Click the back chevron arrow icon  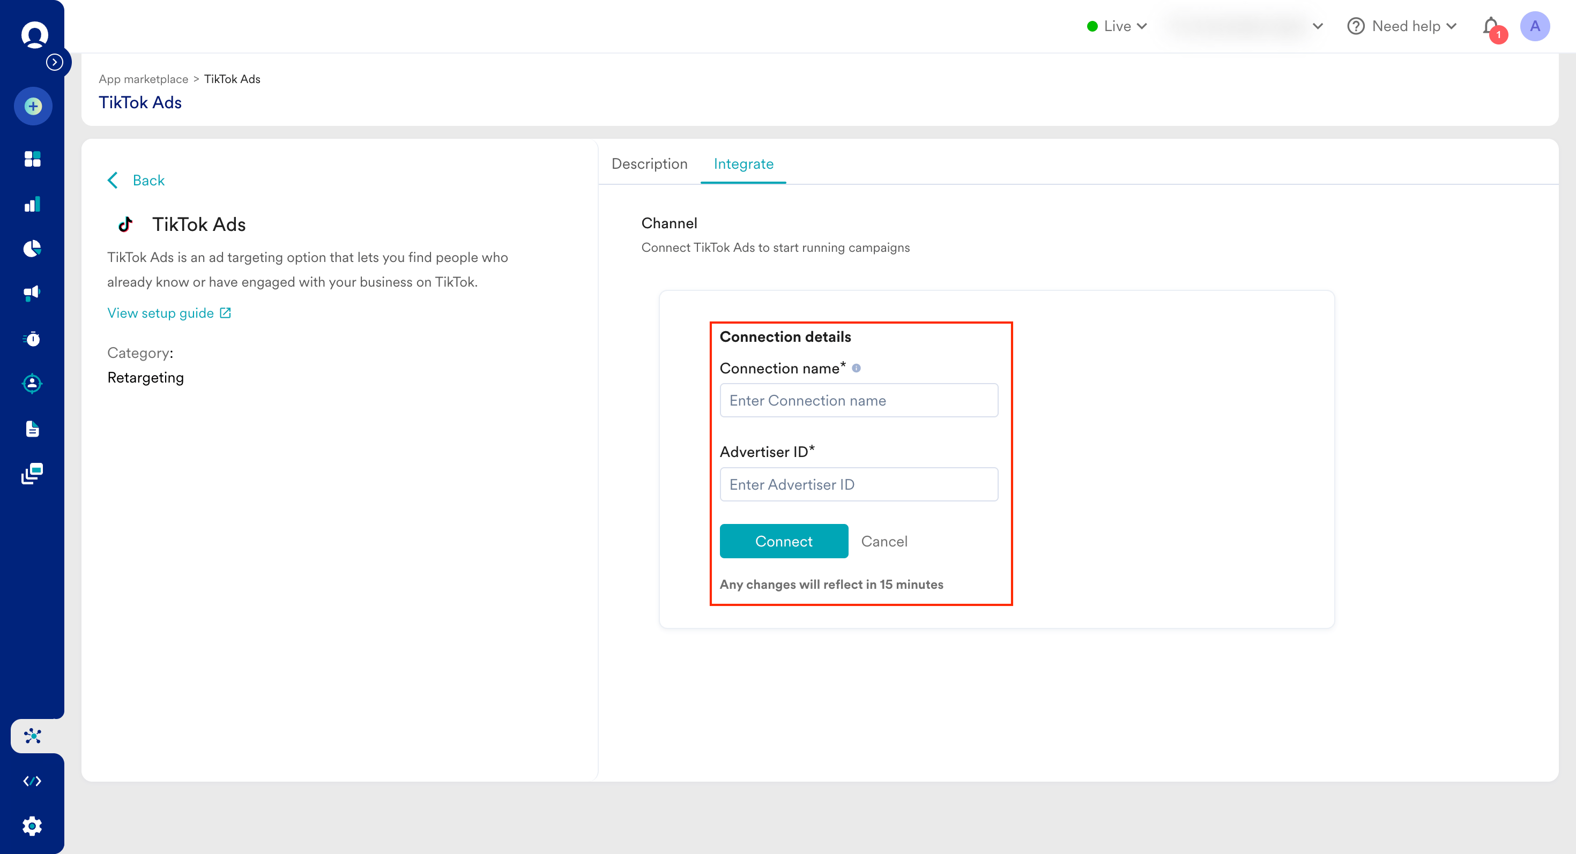[113, 181]
